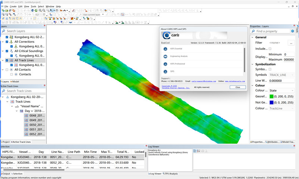Activate the Pan hand tool
This screenshot has width=299, height=179.
click(x=57, y=10)
